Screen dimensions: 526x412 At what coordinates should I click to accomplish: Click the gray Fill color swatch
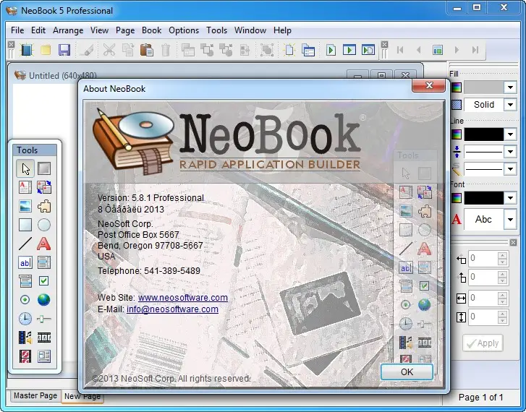tap(484, 87)
